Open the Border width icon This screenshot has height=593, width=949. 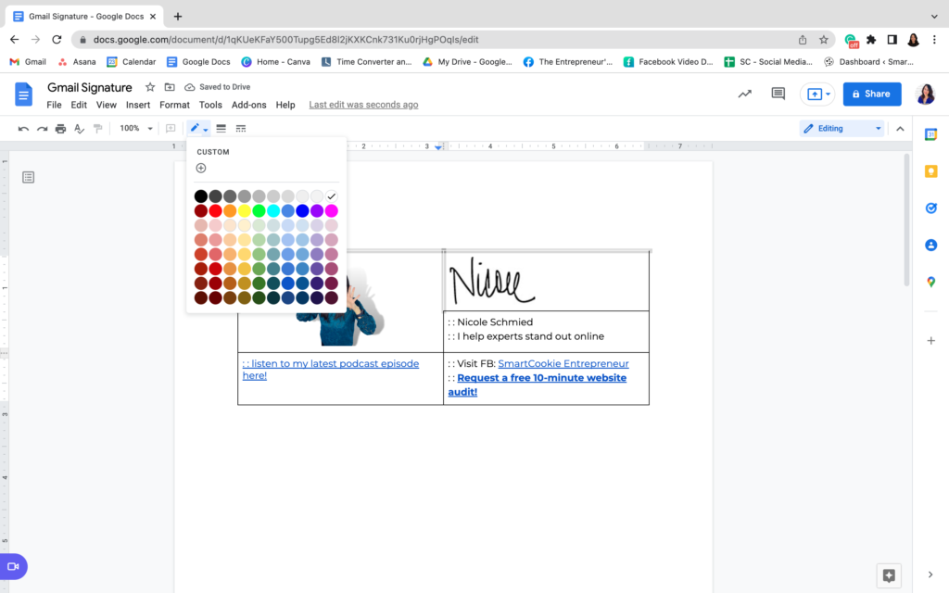[221, 128]
